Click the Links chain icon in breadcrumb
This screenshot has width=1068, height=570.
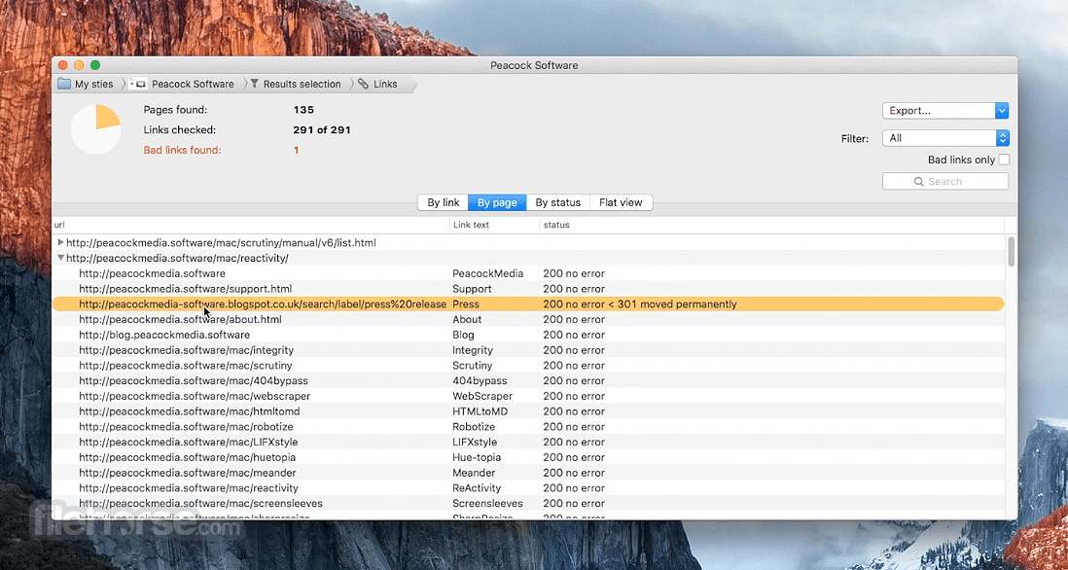[363, 84]
